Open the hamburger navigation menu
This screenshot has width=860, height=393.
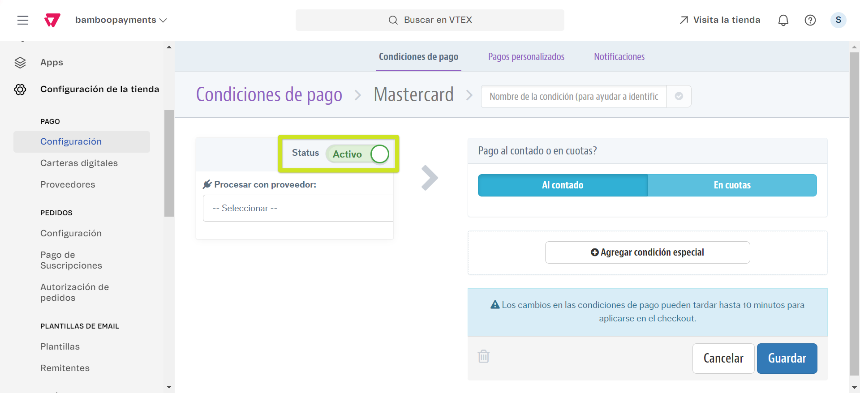coord(23,20)
